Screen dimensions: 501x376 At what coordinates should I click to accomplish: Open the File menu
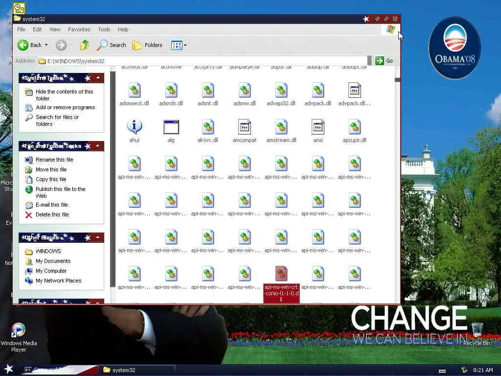point(21,29)
